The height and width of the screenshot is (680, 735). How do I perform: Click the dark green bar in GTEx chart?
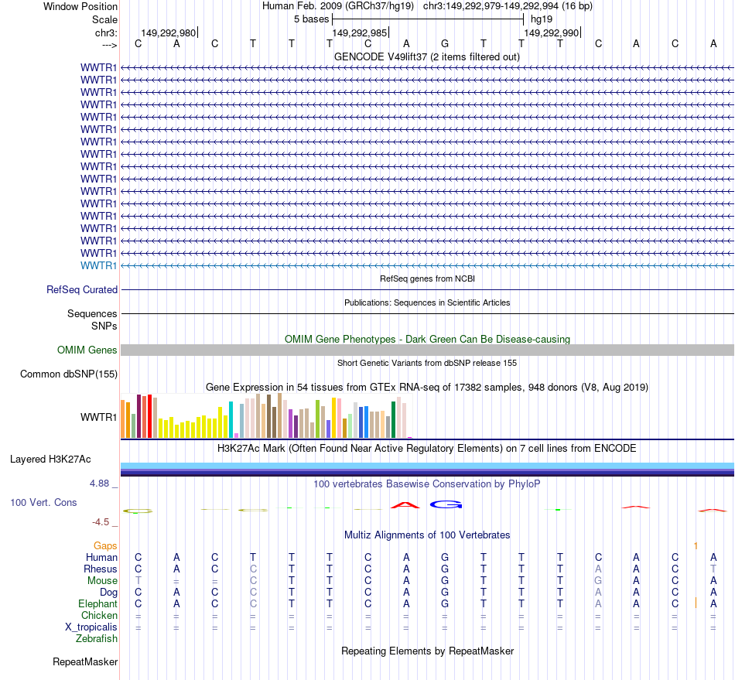point(393,419)
